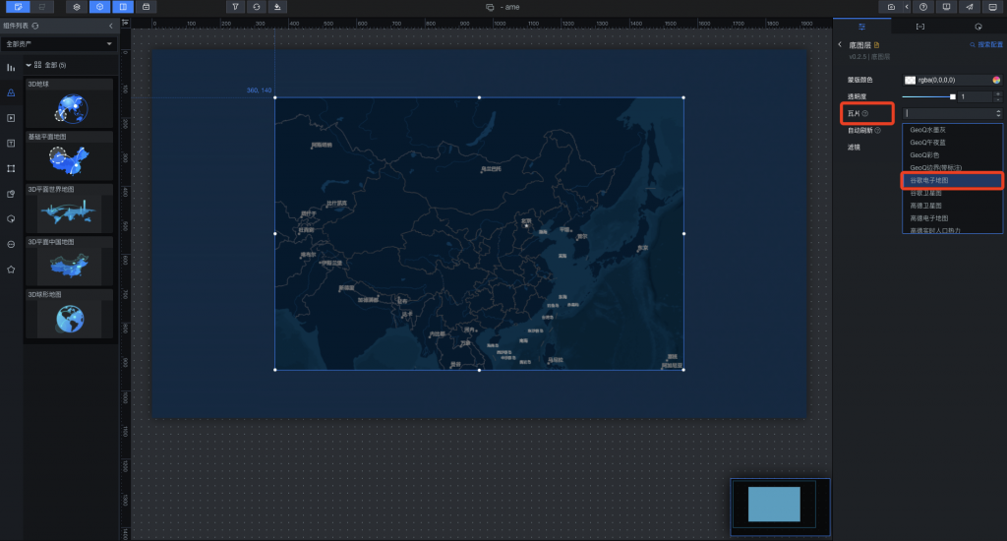This screenshot has height=541, width=1007.
Task: Click the screenshot camera icon at top right
Action: click(x=891, y=7)
